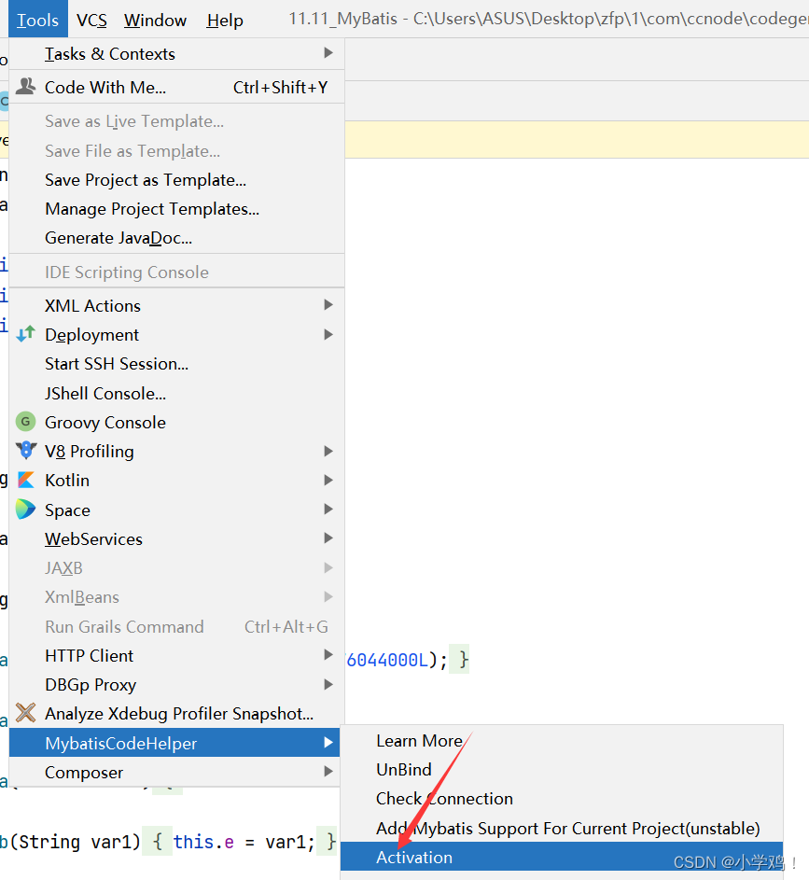This screenshot has height=880, width=809.
Task: Click the Kotlin logo icon
Action: tap(26, 480)
